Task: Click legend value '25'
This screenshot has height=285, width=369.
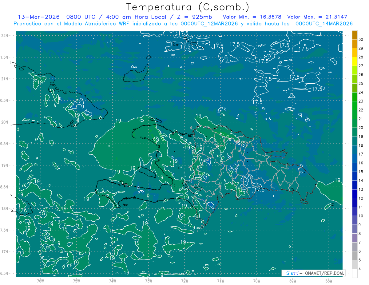Action: tap(361, 84)
